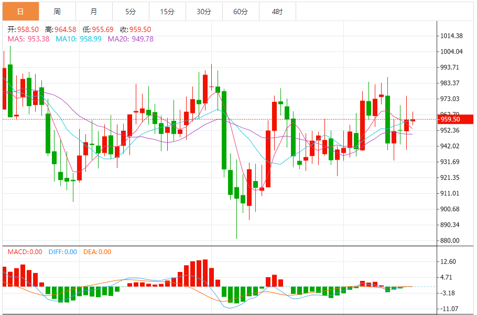Click the MA10: 958.99 indicator label
477x315 pixels.
coord(79,39)
